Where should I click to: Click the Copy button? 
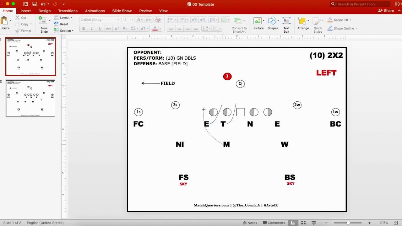23,24
